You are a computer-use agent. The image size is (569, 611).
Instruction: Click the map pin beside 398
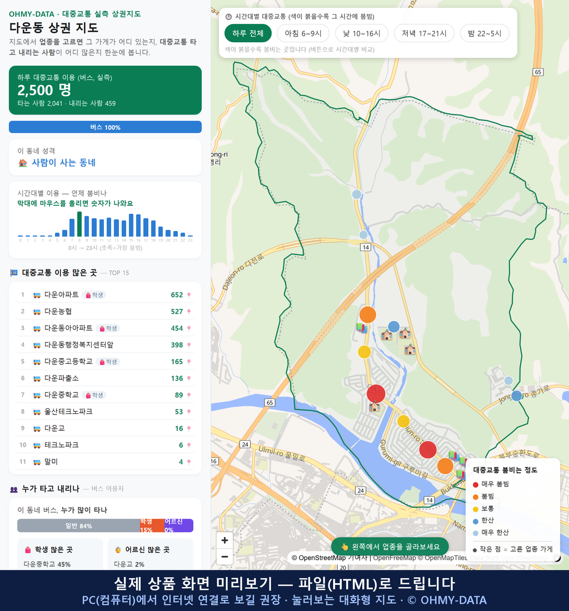pyautogui.click(x=189, y=345)
